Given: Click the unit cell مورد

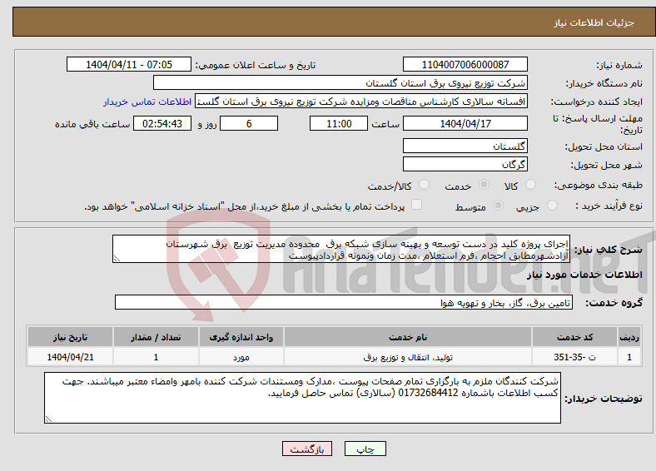Looking at the screenshot, I should [x=241, y=357].
